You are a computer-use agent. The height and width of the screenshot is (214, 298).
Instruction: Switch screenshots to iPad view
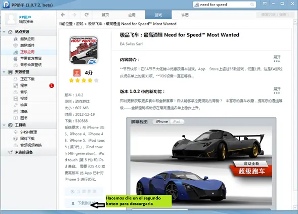point(177,121)
